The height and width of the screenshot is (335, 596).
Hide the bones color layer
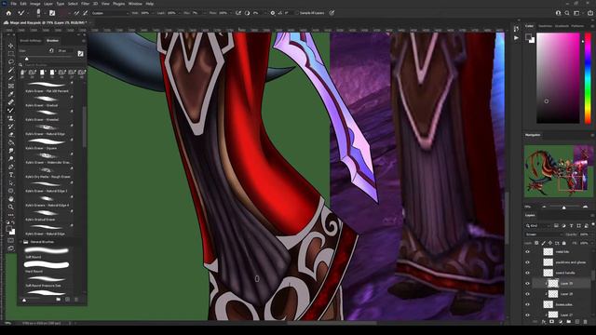click(528, 304)
